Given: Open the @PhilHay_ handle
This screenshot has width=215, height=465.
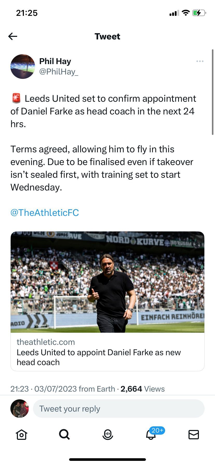Looking at the screenshot, I should 58,72.
